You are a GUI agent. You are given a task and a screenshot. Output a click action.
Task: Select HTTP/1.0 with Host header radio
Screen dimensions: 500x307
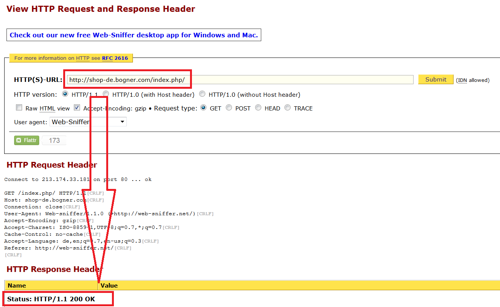(106, 94)
